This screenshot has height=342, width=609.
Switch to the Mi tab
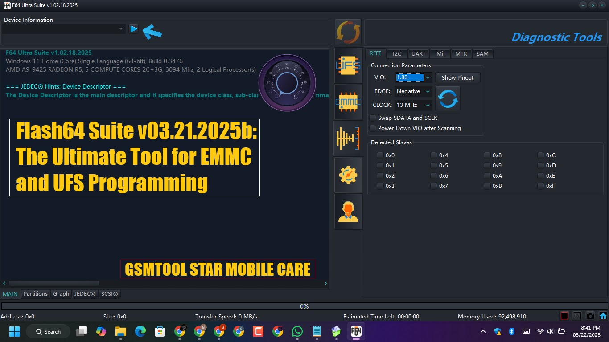(x=440, y=53)
